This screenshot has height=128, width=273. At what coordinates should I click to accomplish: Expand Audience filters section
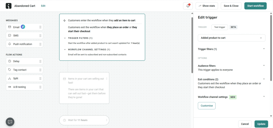pos(264,66)
